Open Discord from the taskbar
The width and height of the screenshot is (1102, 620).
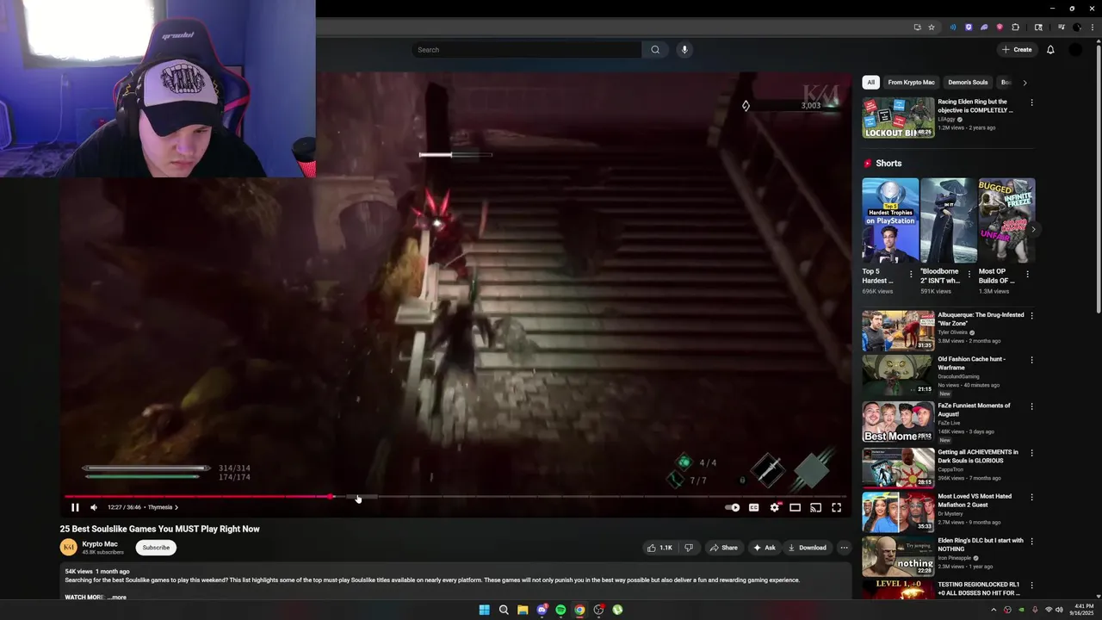coord(542,610)
